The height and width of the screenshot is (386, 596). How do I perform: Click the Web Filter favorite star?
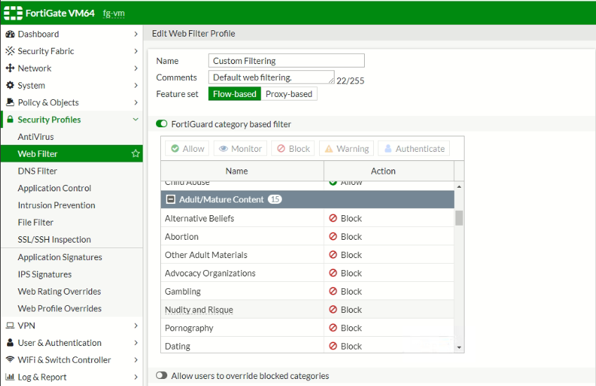[x=136, y=154]
